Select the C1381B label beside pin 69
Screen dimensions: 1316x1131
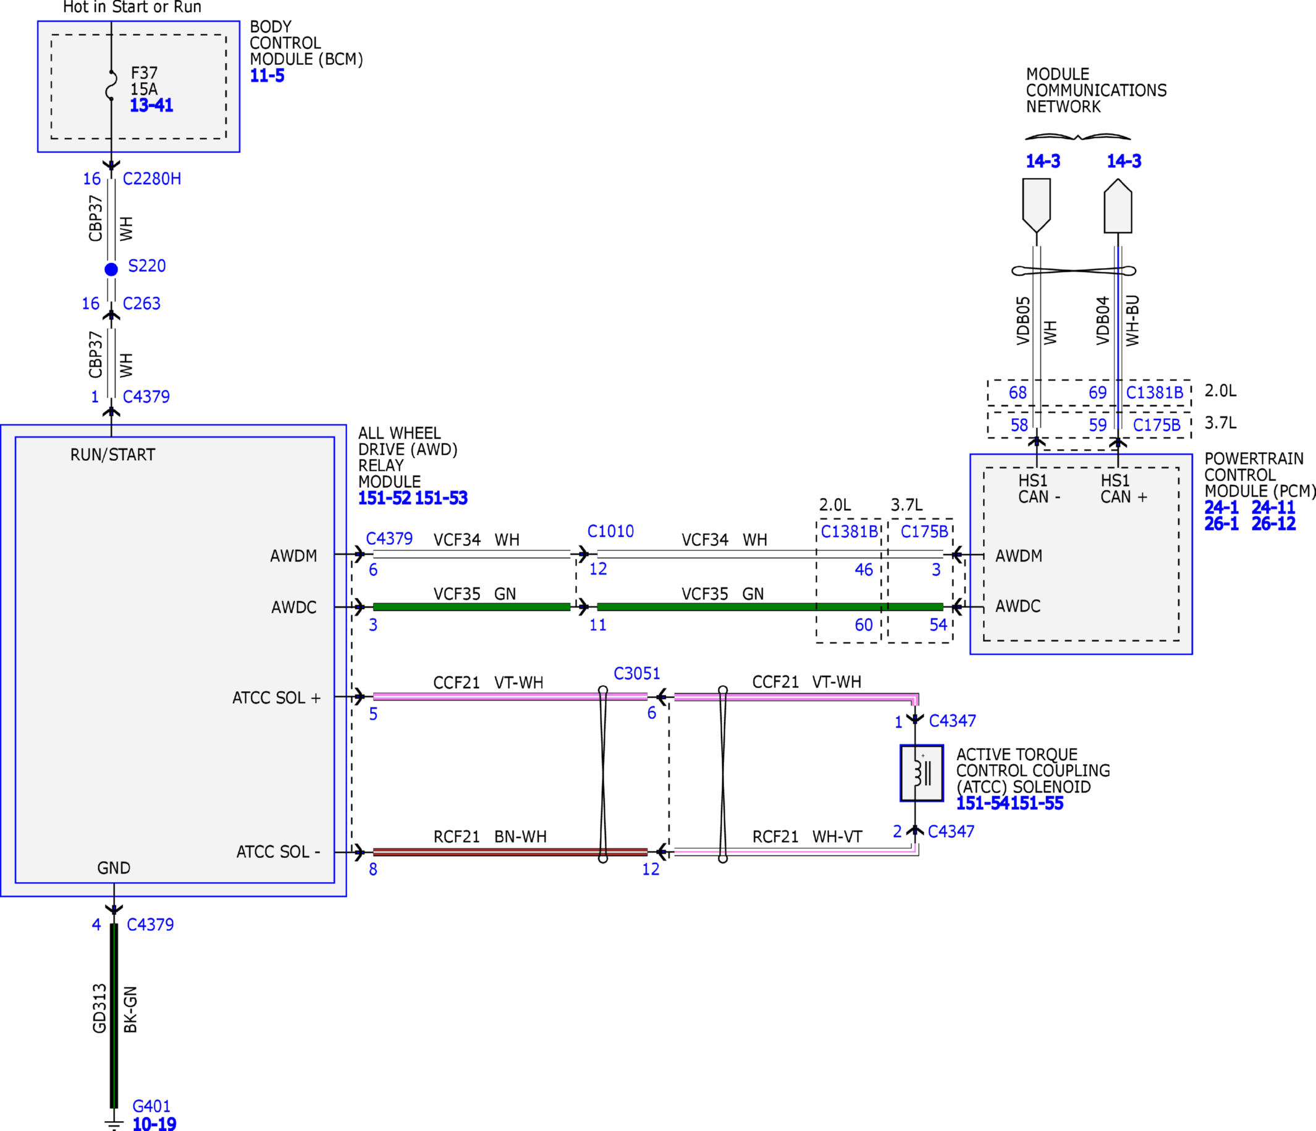coord(1155,393)
